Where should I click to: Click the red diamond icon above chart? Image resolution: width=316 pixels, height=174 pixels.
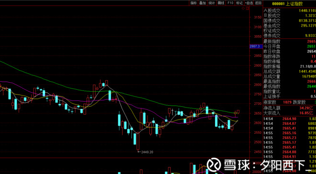243,8
